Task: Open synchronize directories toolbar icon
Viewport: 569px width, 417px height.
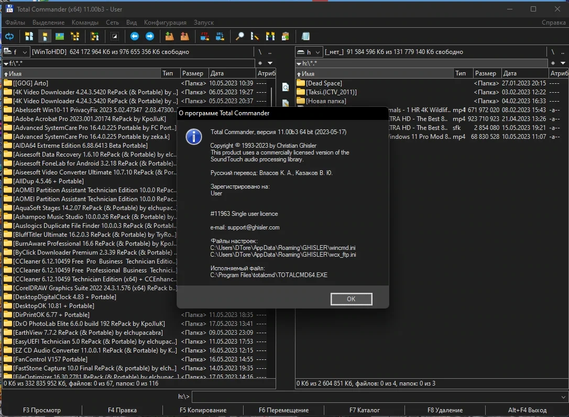Action: click(270, 36)
